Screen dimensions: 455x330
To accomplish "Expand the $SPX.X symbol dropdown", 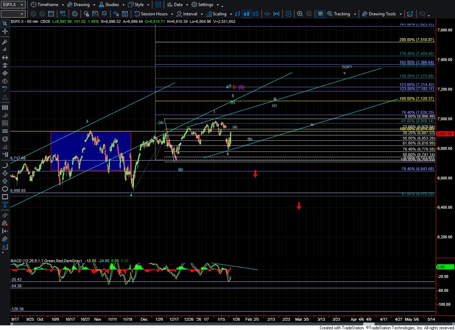I will point(22,5).
